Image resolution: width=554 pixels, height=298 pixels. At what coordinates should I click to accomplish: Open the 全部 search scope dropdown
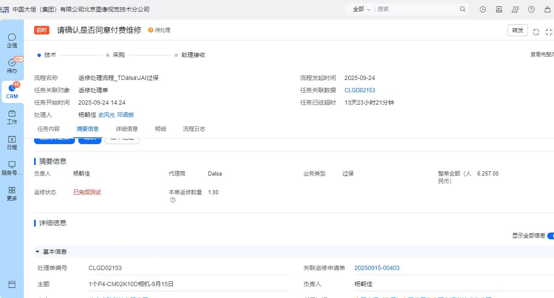361,9
